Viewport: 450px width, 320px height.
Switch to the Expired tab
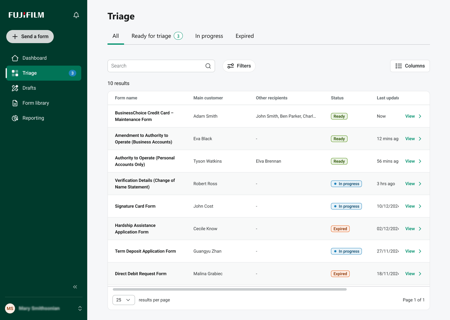(244, 36)
